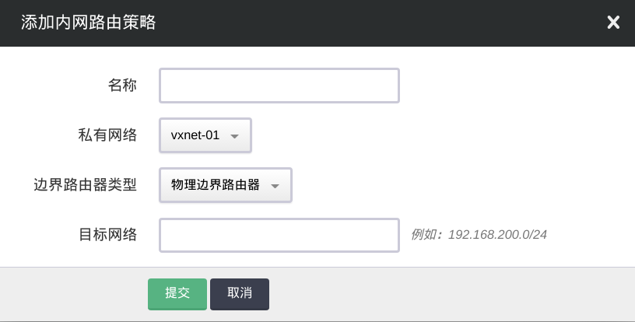The height and width of the screenshot is (322, 635).
Task: Close the 添加内网路由策略 dialog
Action: point(613,23)
